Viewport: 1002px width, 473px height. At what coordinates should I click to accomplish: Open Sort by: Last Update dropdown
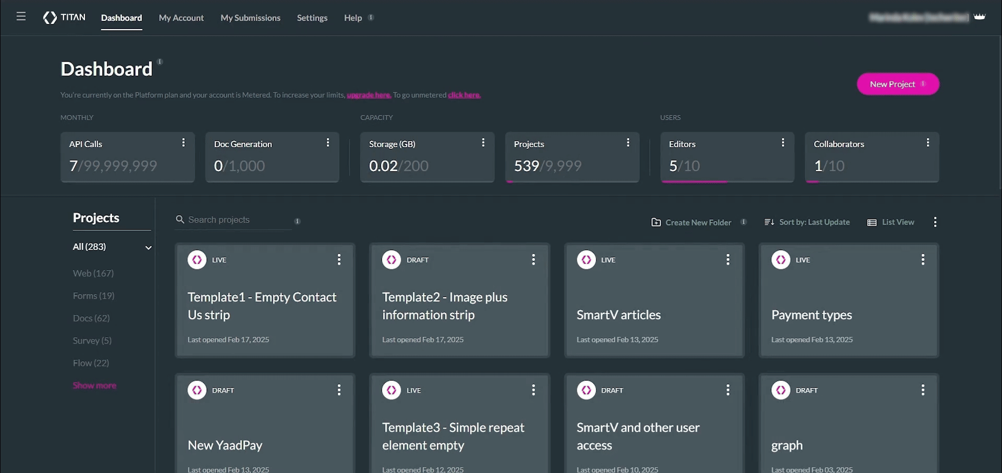pyautogui.click(x=807, y=222)
